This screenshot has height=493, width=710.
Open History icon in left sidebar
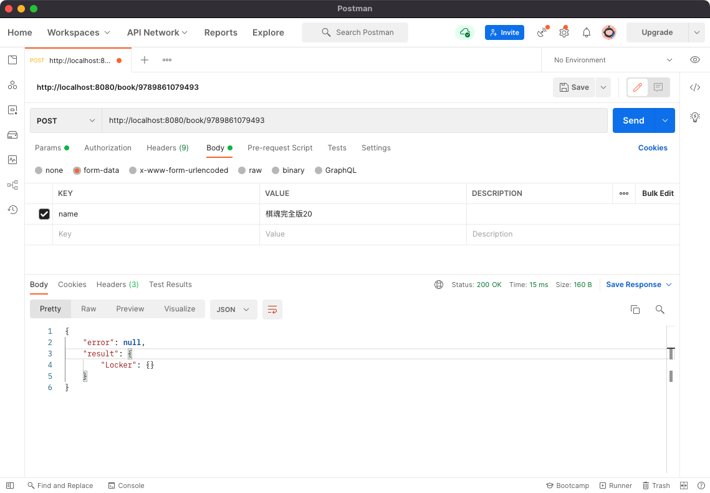point(12,210)
